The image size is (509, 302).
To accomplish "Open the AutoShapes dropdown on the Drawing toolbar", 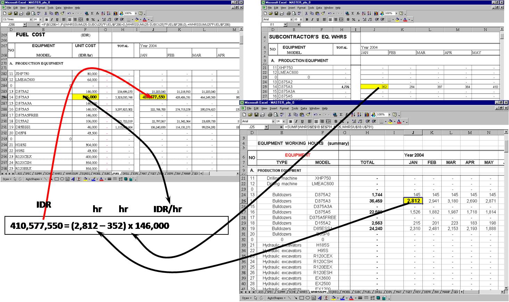I will pyautogui.click(x=33, y=180).
